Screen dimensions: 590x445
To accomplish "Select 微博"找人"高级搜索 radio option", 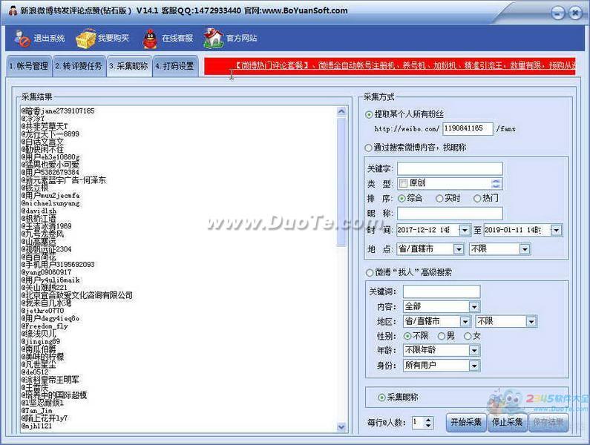I will pos(369,273).
